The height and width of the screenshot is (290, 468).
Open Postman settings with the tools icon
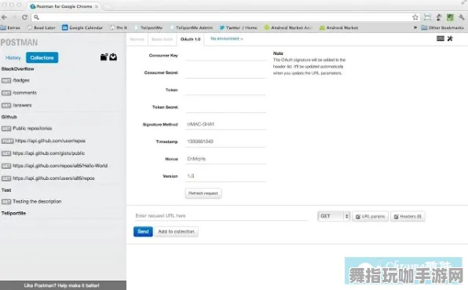450,39
